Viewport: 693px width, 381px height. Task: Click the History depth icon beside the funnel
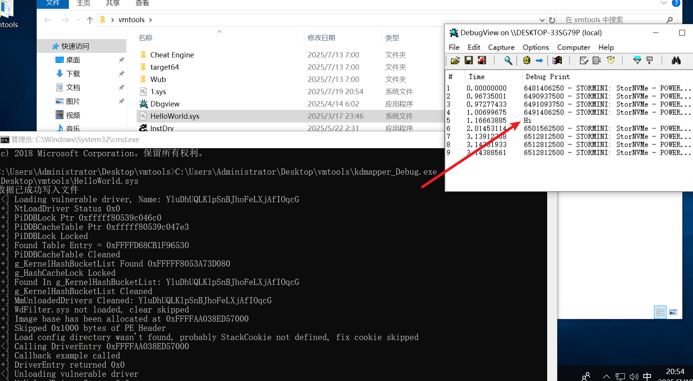pos(650,61)
